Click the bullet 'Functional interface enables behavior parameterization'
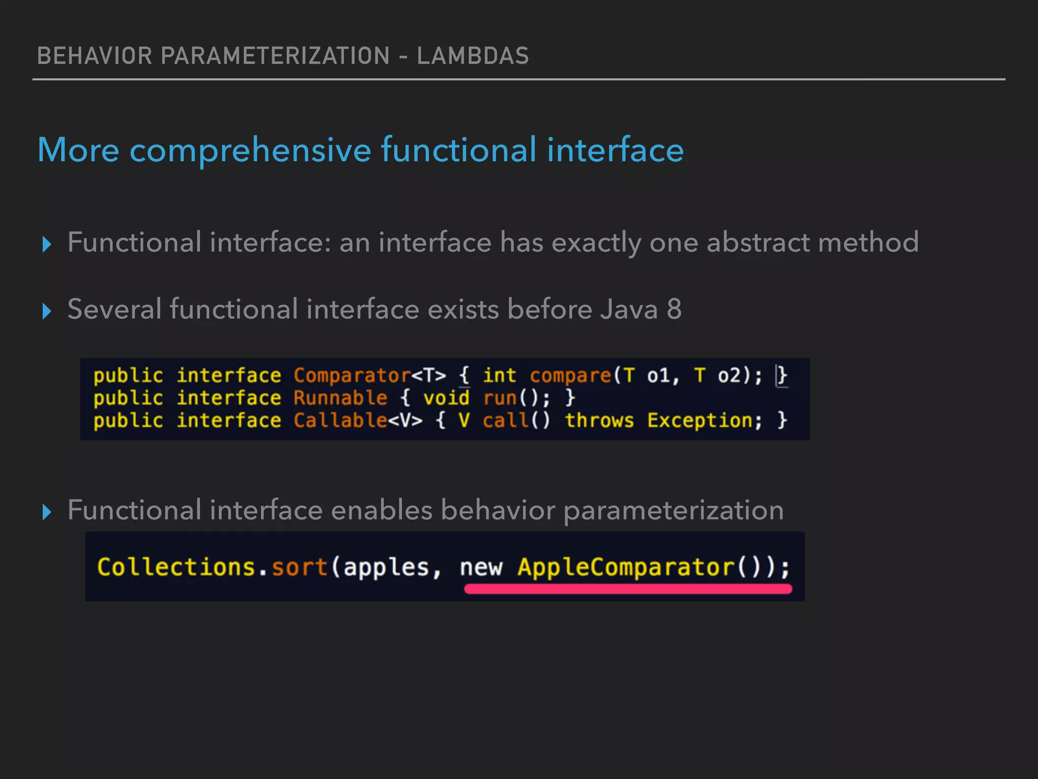The image size is (1038, 779). pyautogui.click(x=425, y=511)
